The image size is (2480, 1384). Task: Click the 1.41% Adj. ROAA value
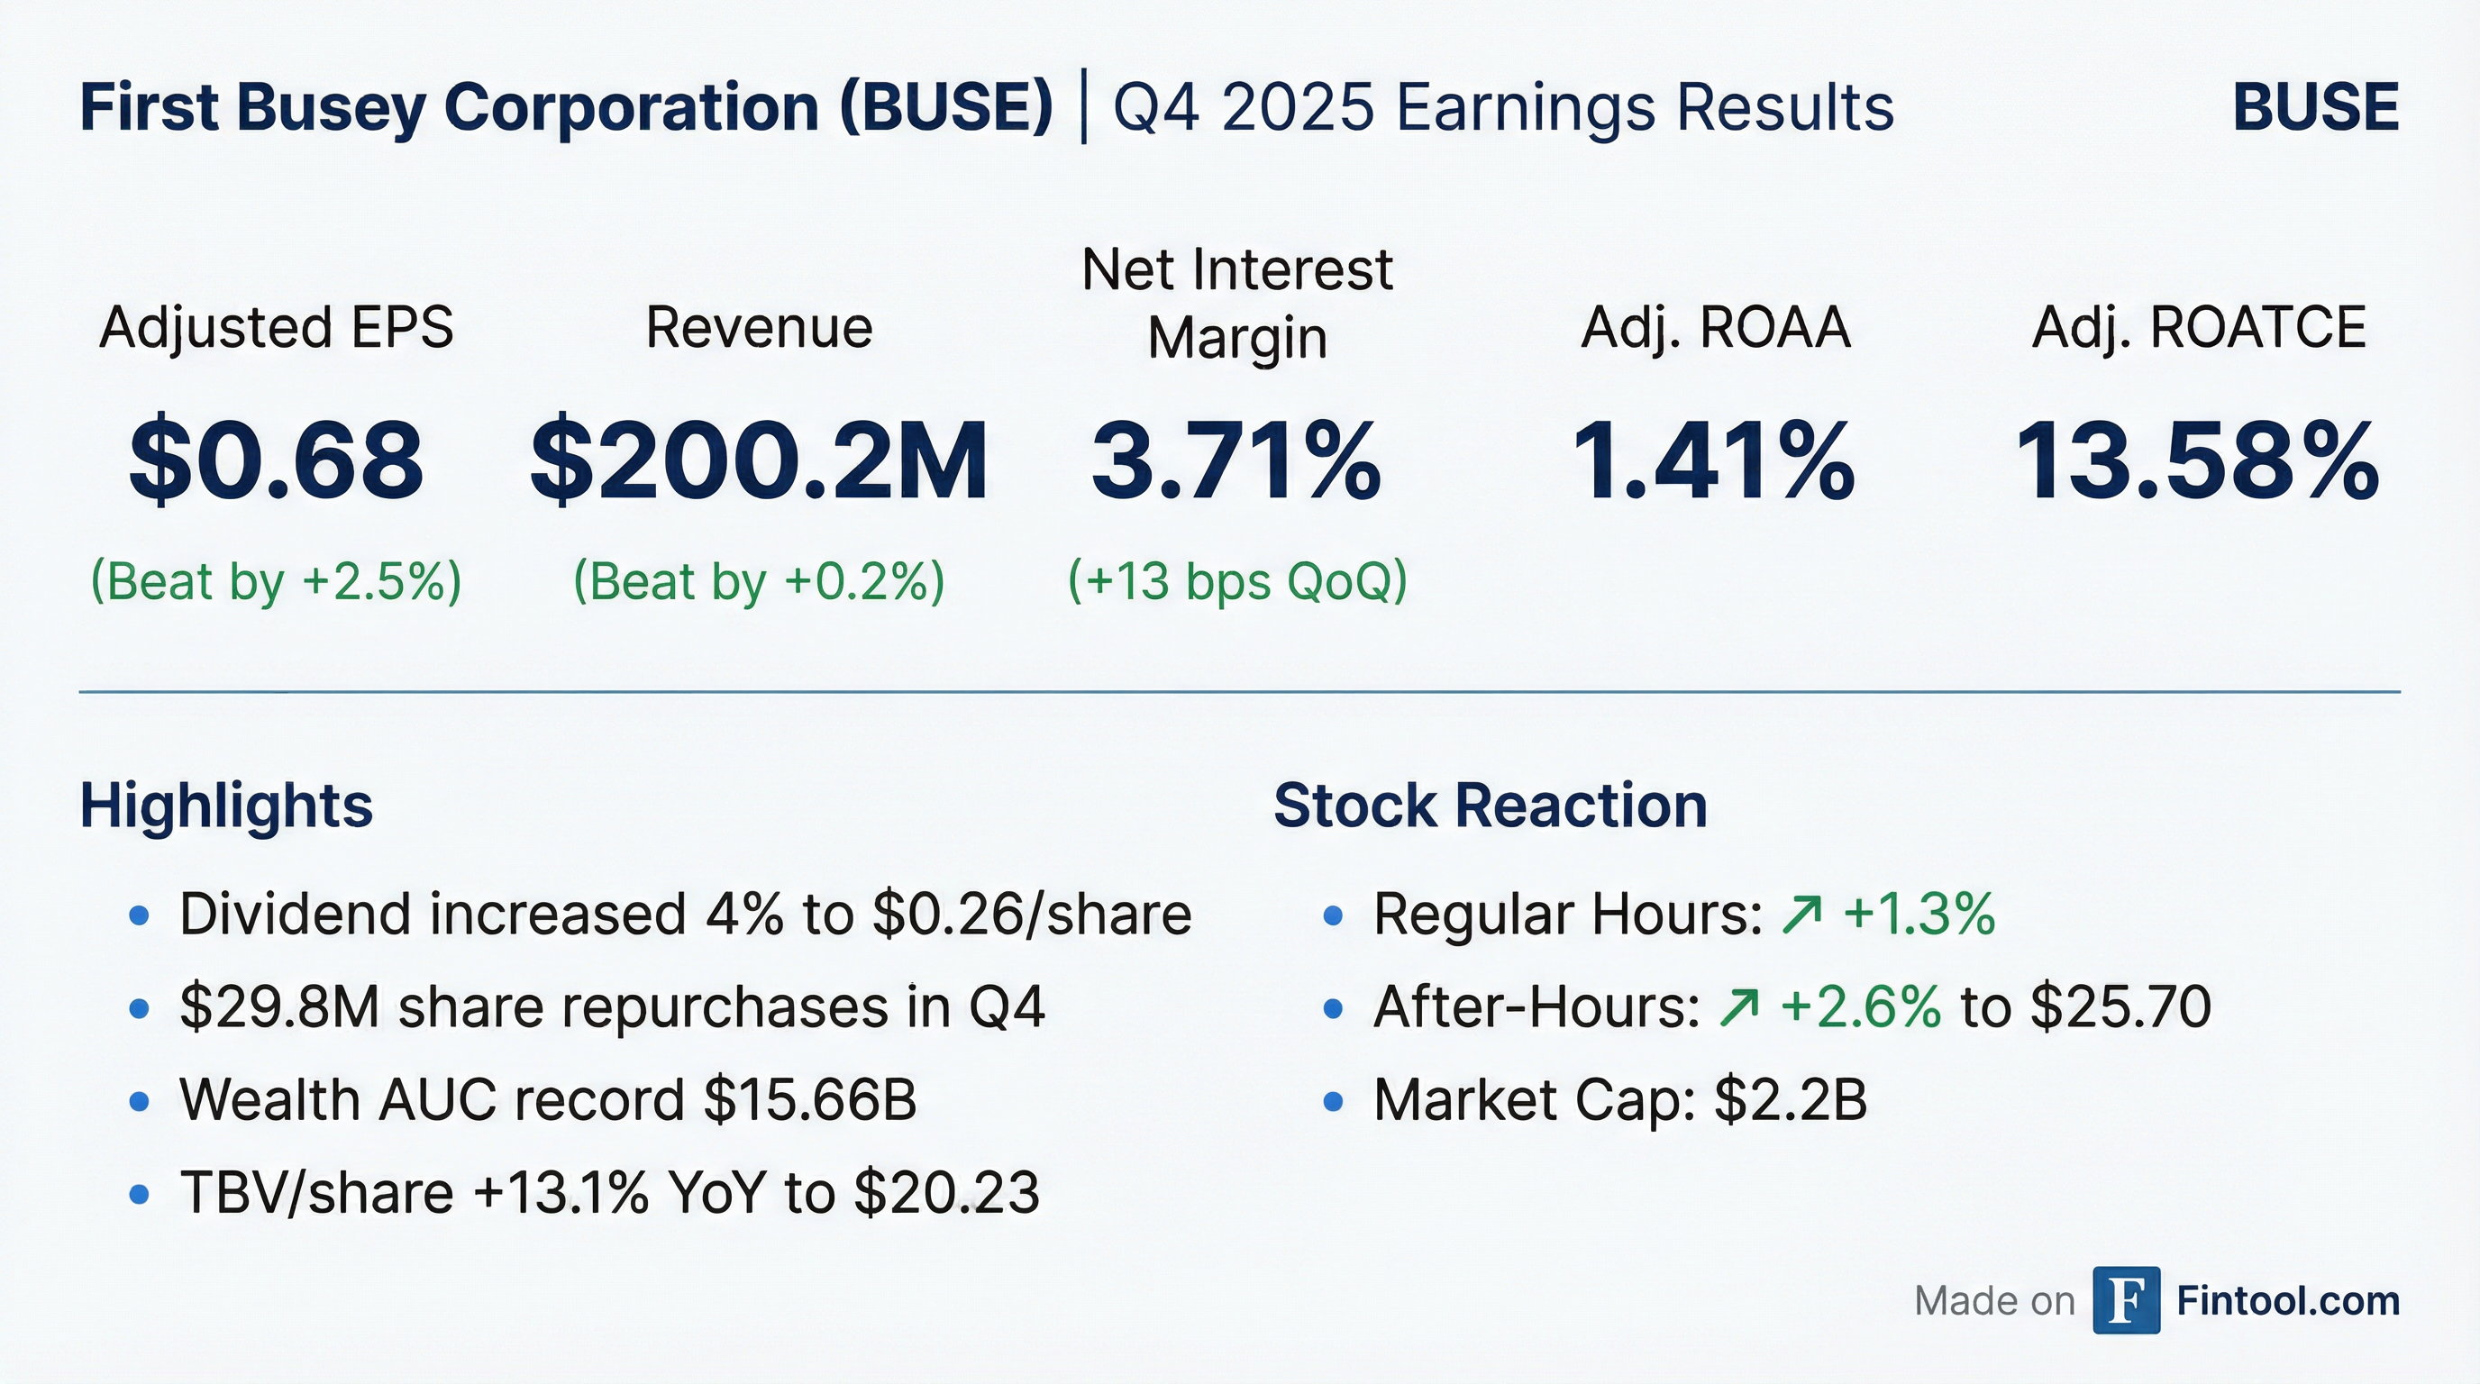(x=1715, y=461)
